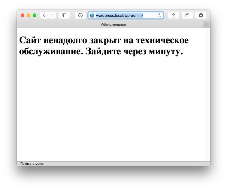227x190 pixels.
Task: Open the Share menu
Action: click(x=174, y=15)
